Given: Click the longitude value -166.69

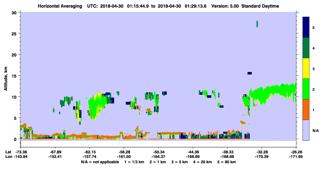Looking at the screenshot, I should pyautogui.click(x=193, y=157).
